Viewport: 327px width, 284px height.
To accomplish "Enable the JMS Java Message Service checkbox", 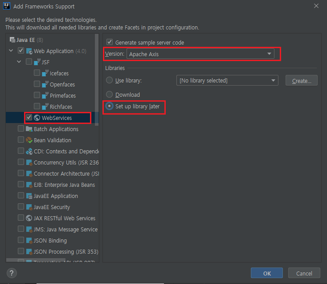I will pyautogui.click(x=21, y=229).
